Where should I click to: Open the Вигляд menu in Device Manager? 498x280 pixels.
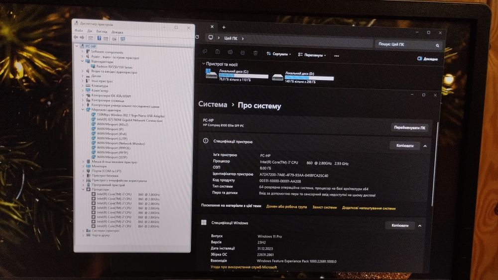click(x=102, y=32)
